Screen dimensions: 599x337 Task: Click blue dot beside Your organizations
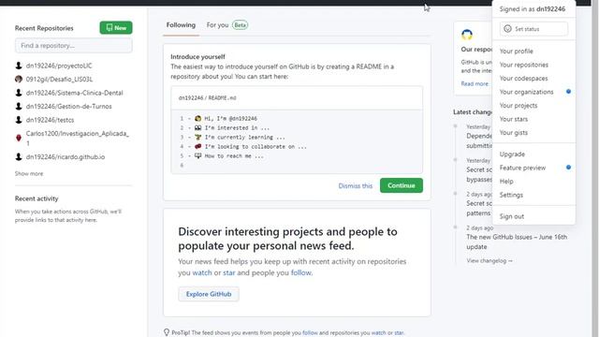pos(568,92)
